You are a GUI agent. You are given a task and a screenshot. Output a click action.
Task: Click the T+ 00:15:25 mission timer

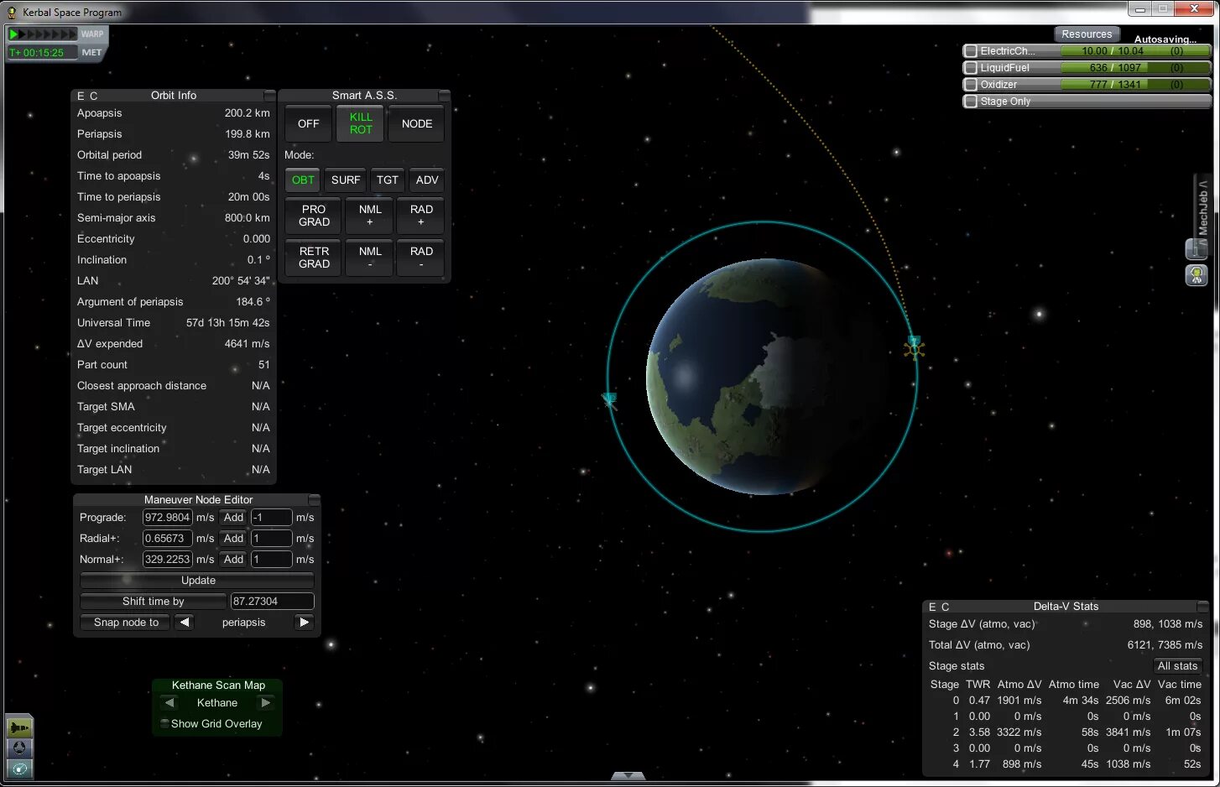point(42,52)
